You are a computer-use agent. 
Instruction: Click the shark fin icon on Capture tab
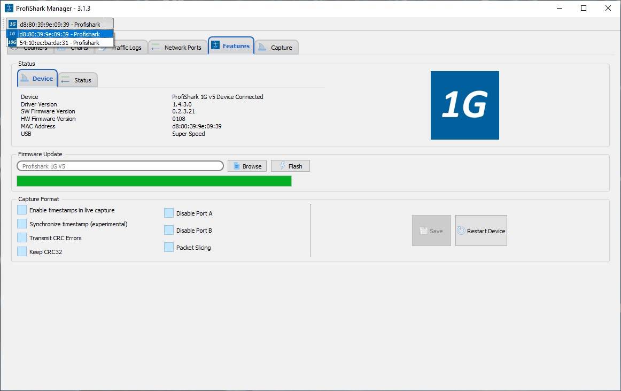[262, 48]
